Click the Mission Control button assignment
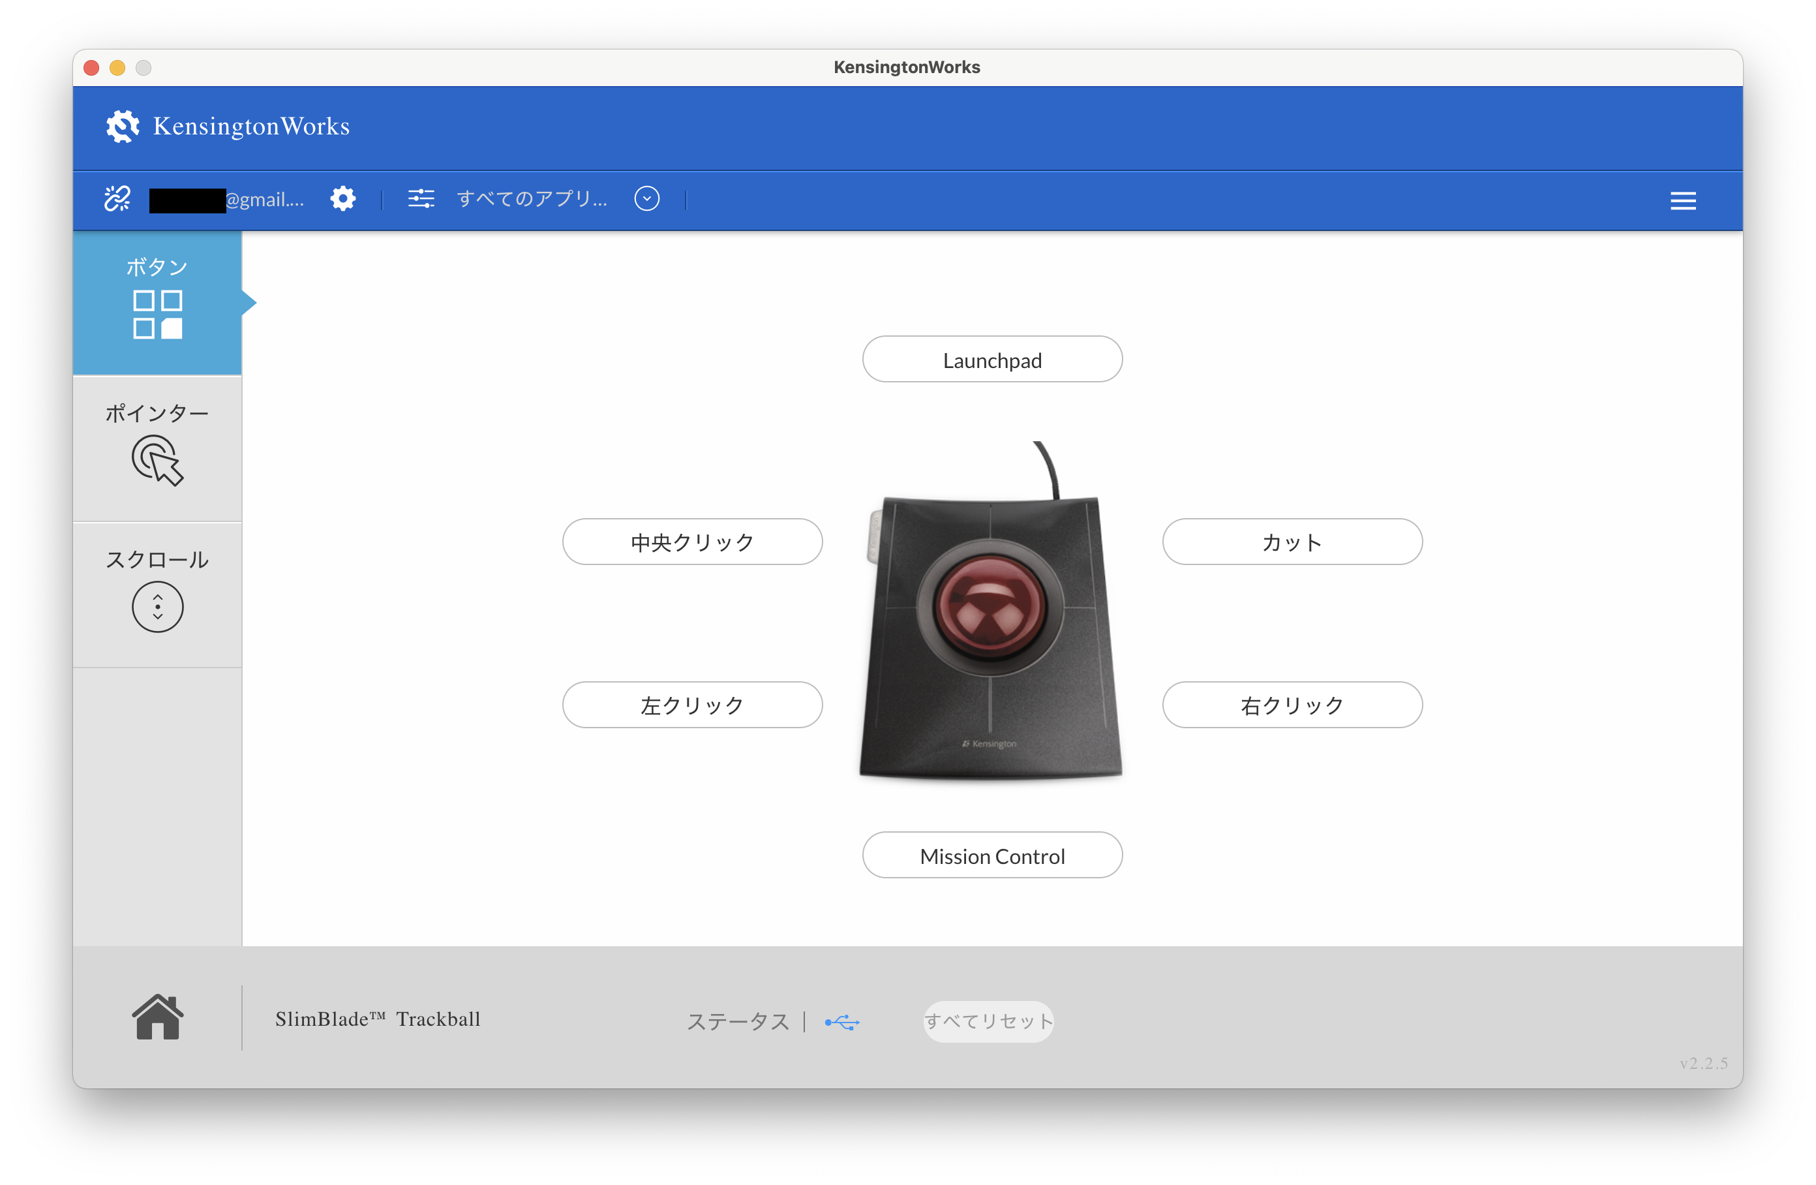This screenshot has width=1816, height=1185. (992, 855)
